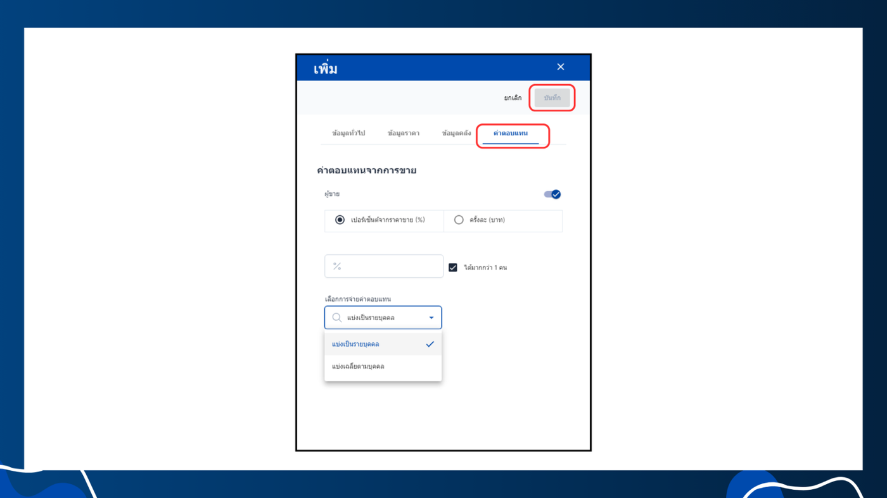Viewport: 887px width, 498px height.
Task: Go to the ข้อมูลคลัง tab
Action: tap(456, 134)
